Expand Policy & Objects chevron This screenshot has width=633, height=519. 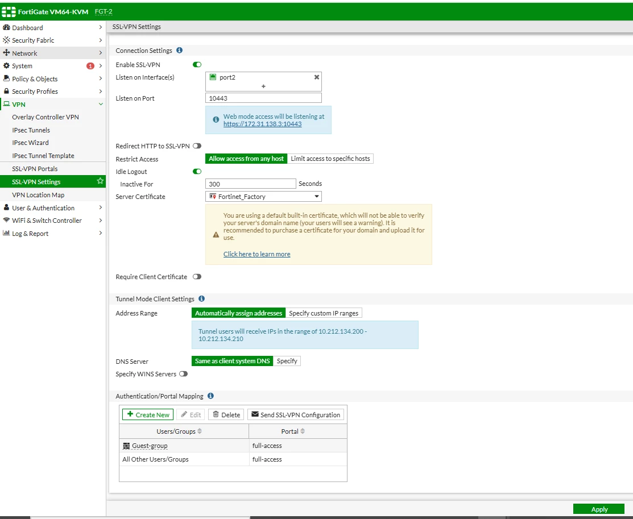(101, 78)
